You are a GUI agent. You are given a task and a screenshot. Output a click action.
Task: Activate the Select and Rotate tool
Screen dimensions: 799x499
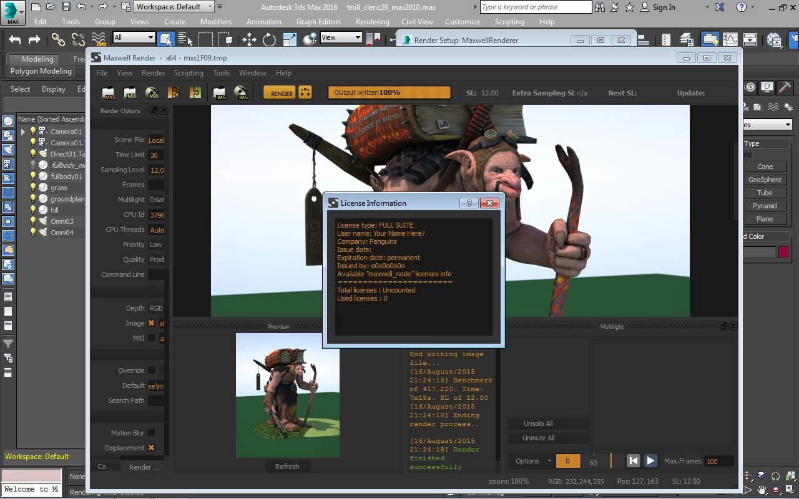269,39
